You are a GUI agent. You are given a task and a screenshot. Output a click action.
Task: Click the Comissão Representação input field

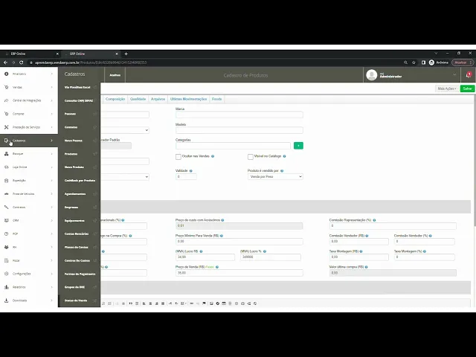[393, 226]
